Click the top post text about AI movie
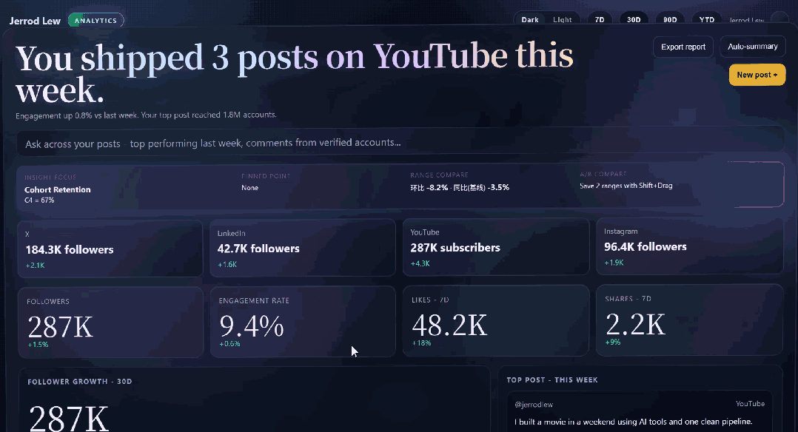This screenshot has width=798, height=432. coord(633,422)
